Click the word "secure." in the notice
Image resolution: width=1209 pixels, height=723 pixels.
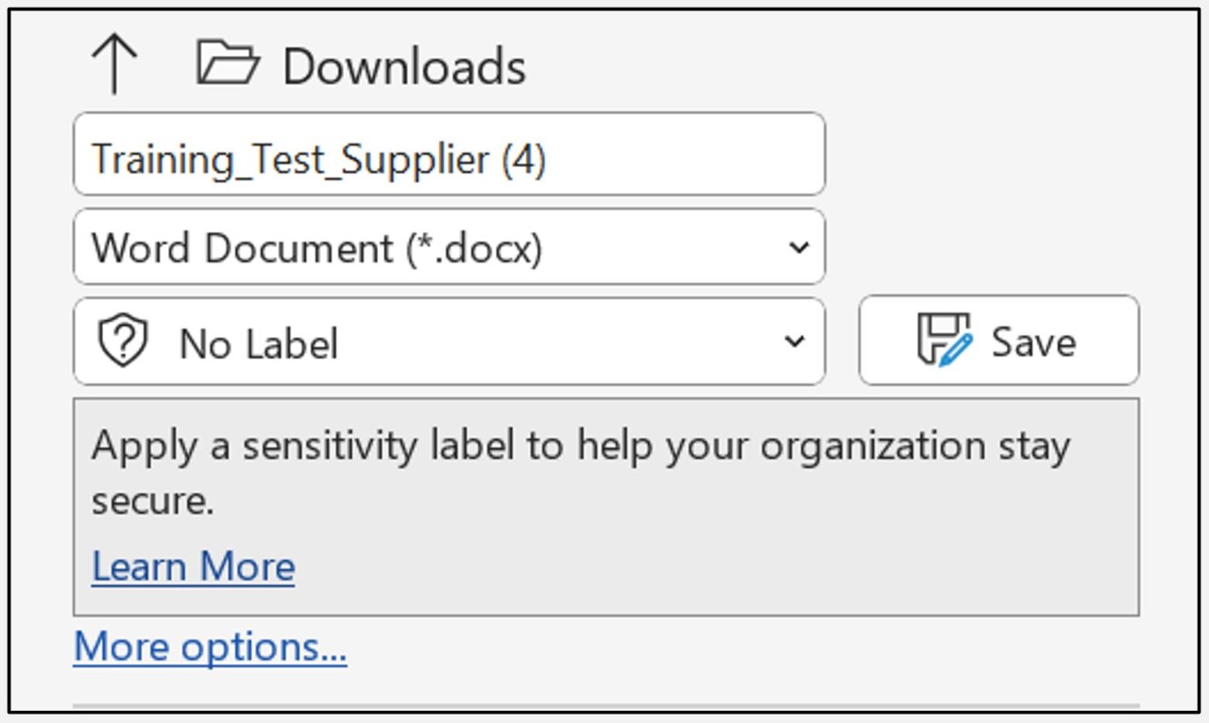[152, 501]
